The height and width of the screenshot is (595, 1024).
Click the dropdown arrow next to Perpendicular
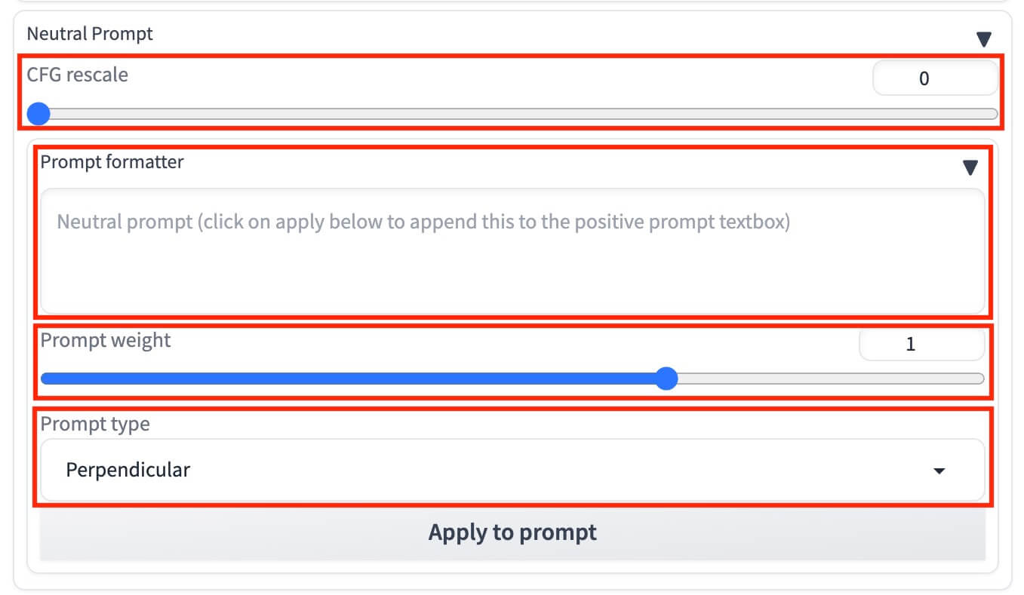click(938, 470)
